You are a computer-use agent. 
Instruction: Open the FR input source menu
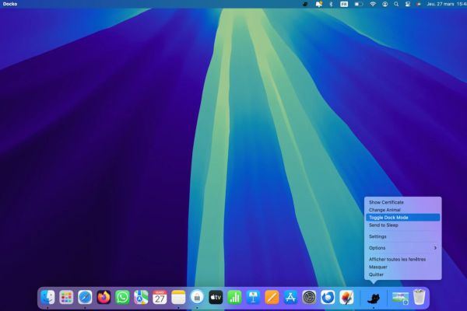tap(344, 4)
